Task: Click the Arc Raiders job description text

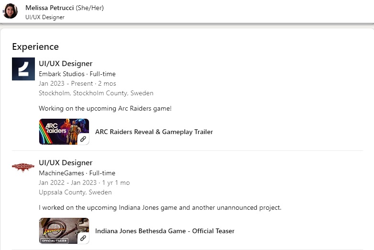Action: (x=105, y=108)
